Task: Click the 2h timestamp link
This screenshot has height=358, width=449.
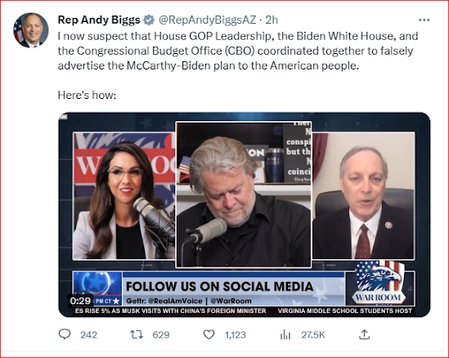Action: (x=272, y=20)
